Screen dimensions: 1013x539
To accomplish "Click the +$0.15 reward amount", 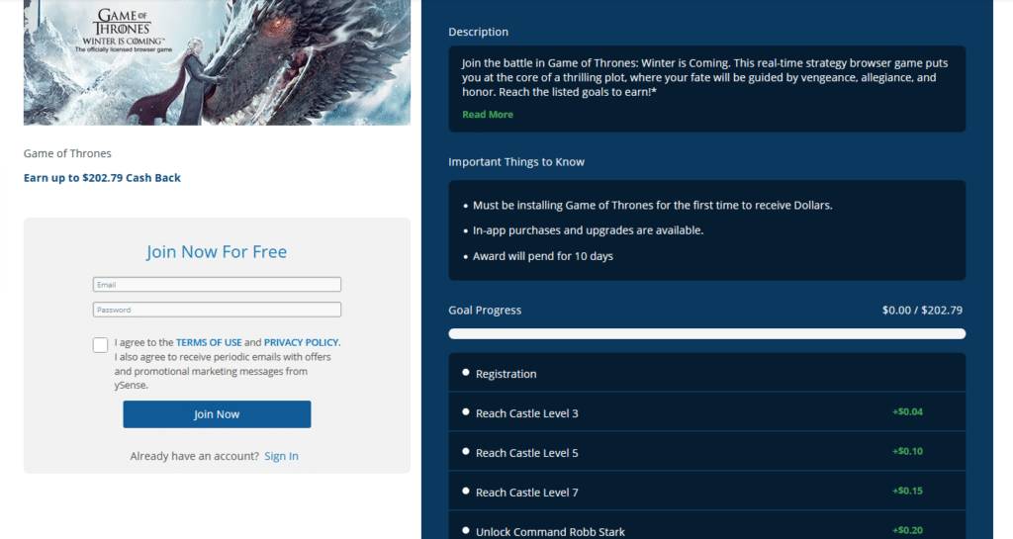I will coord(908,491).
